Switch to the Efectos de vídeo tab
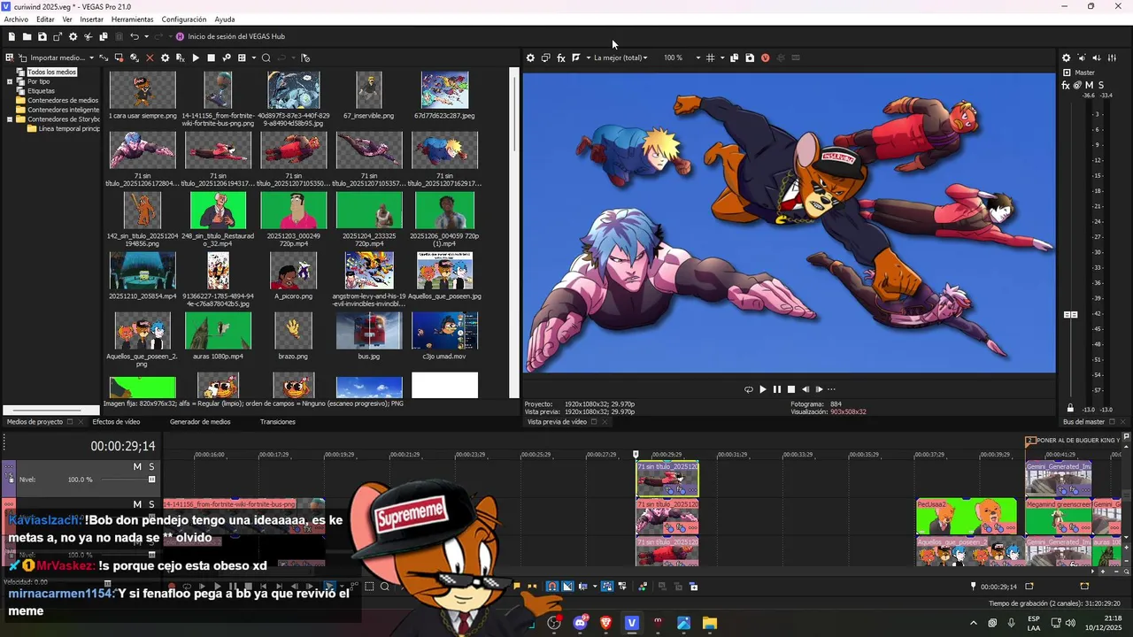This screenshot has height=637, width=1133. 116,422
